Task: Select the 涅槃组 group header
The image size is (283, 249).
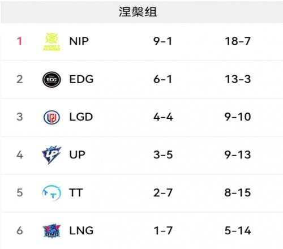Action: 138,12
